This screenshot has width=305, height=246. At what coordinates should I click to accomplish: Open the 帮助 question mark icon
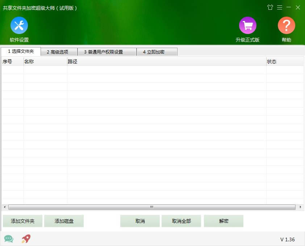(286, 25)
